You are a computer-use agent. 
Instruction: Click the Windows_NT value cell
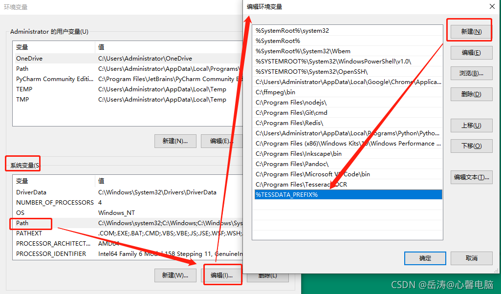[117, 212]
